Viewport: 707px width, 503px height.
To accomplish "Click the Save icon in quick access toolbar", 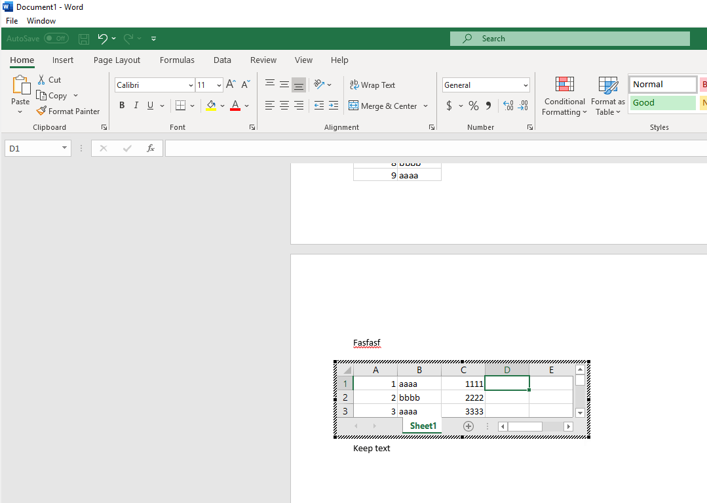I will pos(84,39).
